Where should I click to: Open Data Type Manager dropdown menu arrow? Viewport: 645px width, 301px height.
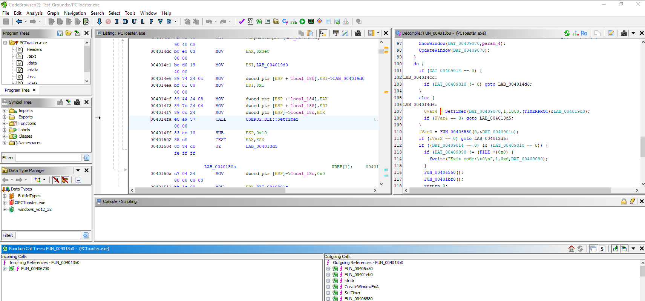pos(78,170)
